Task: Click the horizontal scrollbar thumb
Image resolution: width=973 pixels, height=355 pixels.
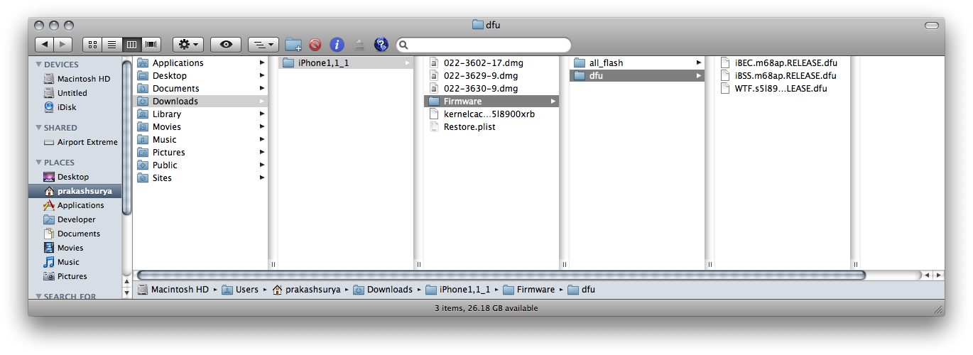Action: click(501, 275)
